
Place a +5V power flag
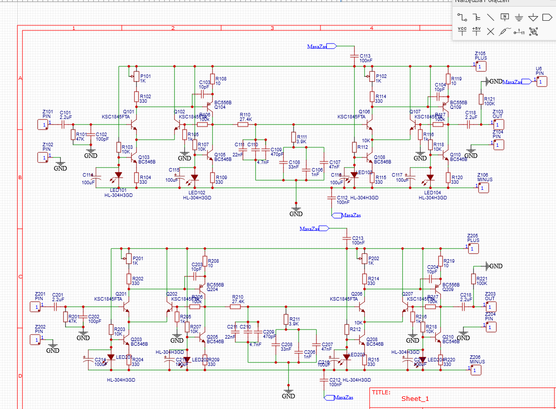[476, 31]
